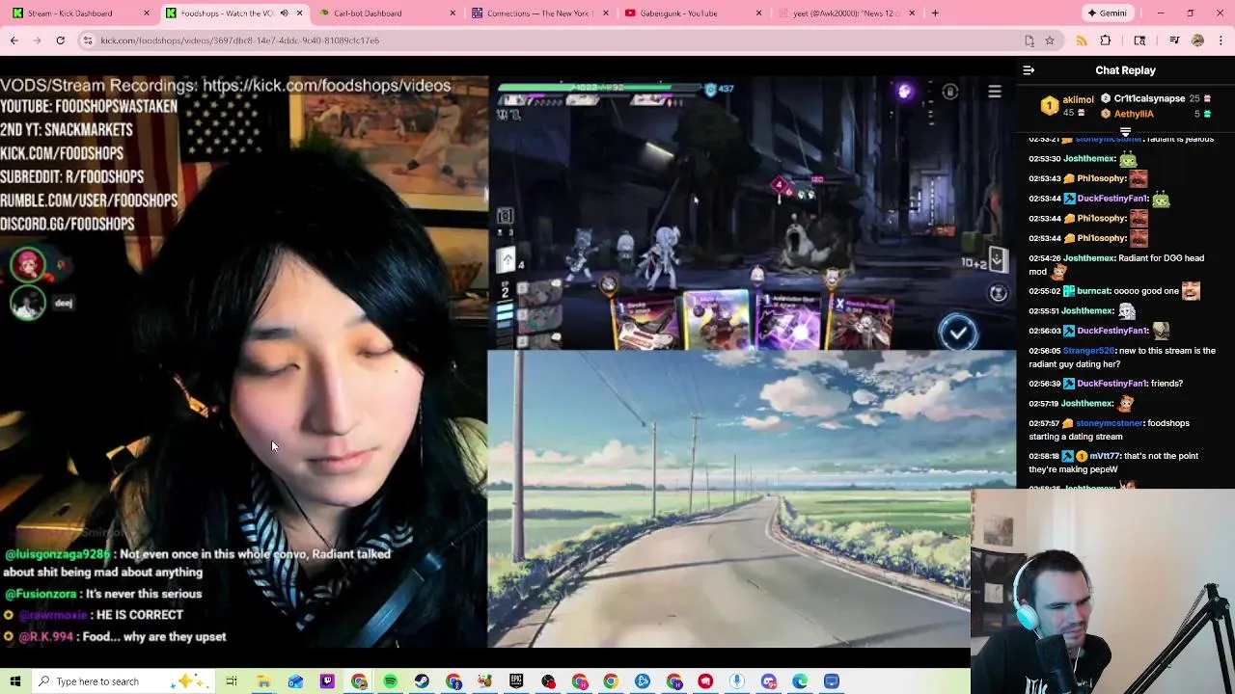Open hamburger menu in the game overlay

point(995,92)
